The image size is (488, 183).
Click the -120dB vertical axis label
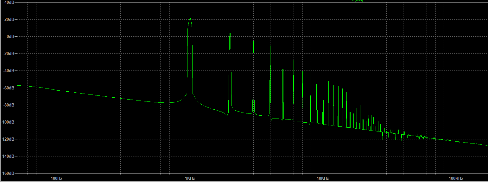[x=8, y=139]
